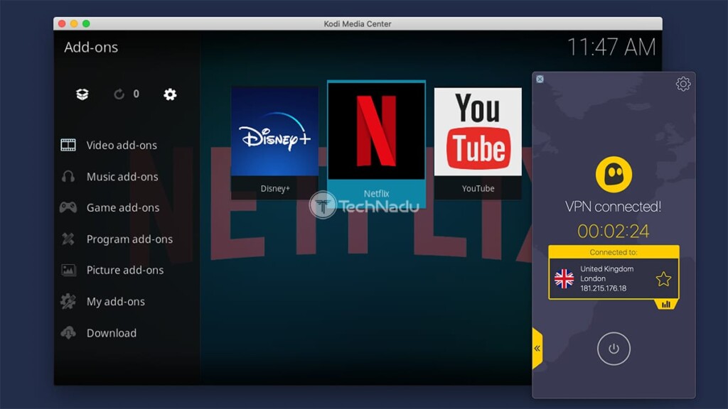The width and height of the screenshot is (728, 409).
Task: Click the Picture add-ons image icon
Action: pyautogui.click(x=68, y=270)
